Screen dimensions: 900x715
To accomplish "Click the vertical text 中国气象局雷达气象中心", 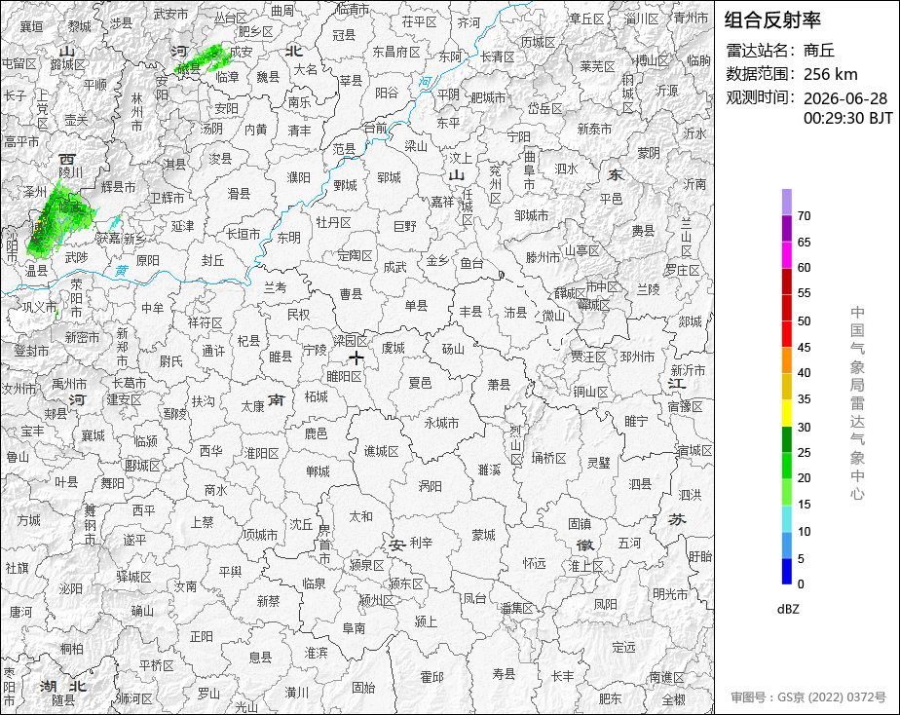I will [857, 403].
